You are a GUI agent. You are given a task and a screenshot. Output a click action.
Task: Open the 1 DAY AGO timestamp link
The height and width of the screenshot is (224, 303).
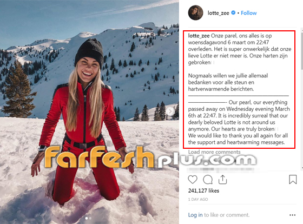point(198,199)
